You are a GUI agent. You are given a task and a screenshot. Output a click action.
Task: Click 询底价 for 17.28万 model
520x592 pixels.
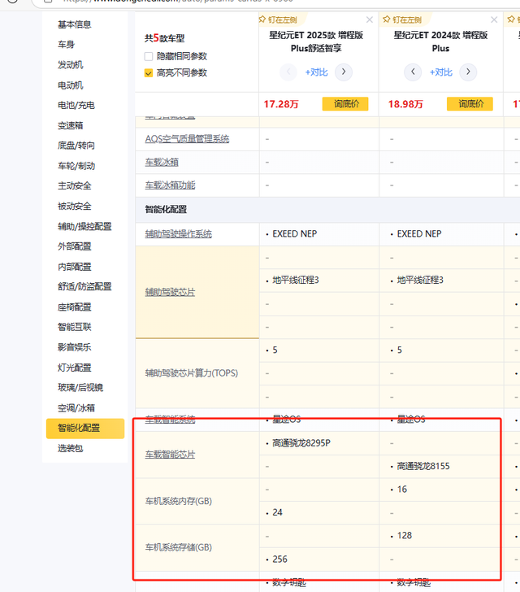click(345, 104)
